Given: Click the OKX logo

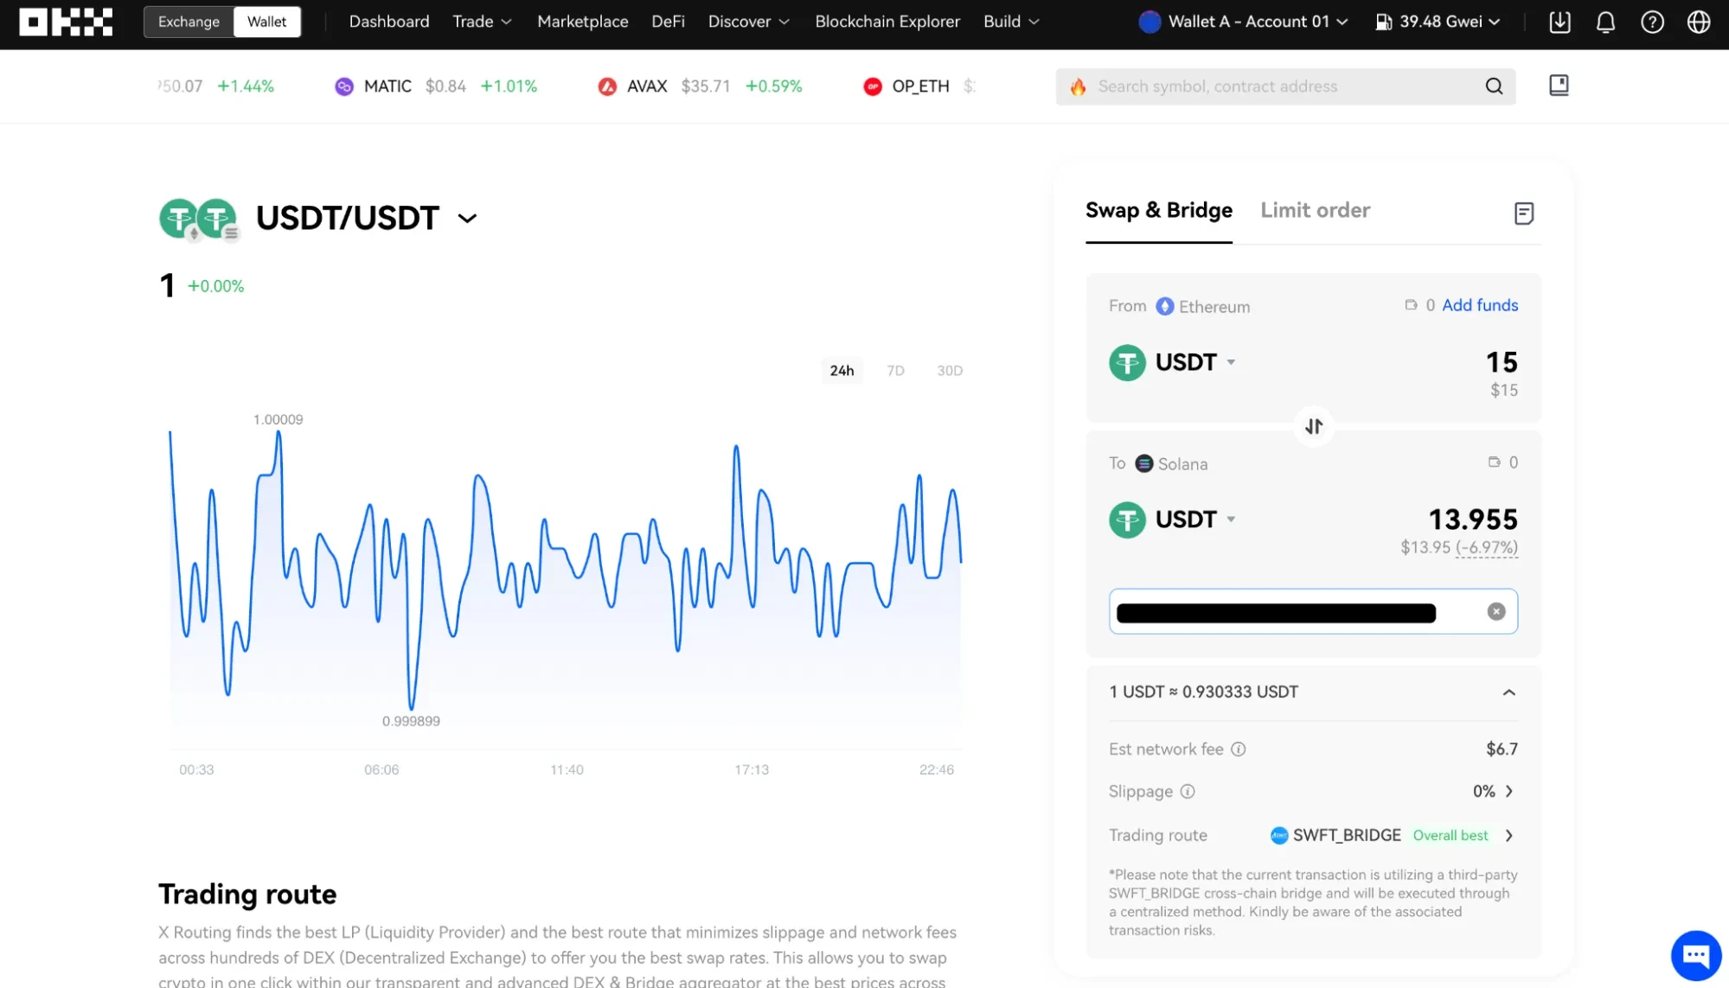Looking at the screenshot, I should click(x=66, y=22).
